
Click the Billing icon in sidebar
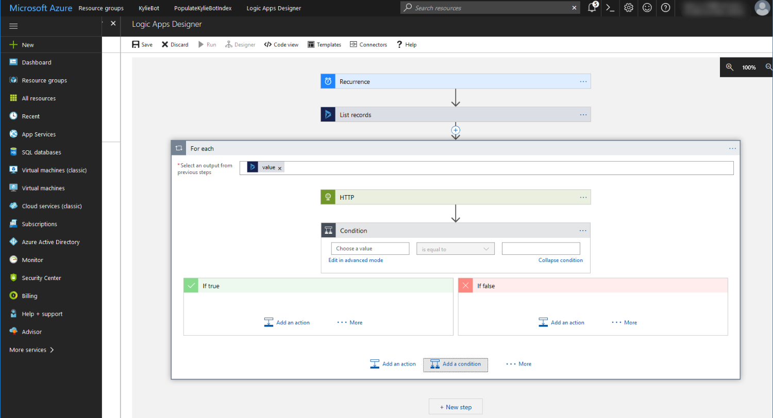pos(13,296)
